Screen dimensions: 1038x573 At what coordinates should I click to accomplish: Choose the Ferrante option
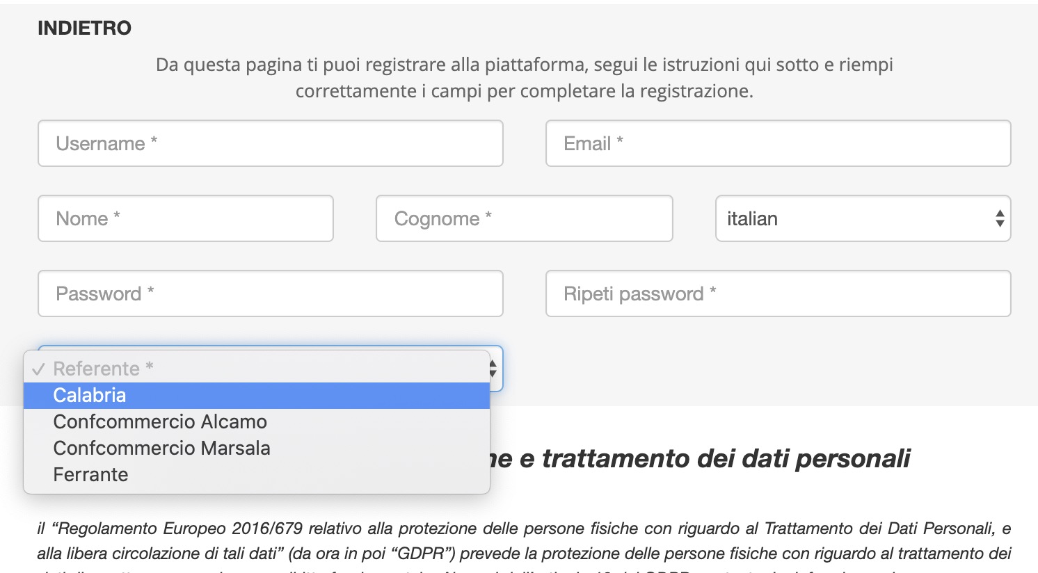coord(90,474)
